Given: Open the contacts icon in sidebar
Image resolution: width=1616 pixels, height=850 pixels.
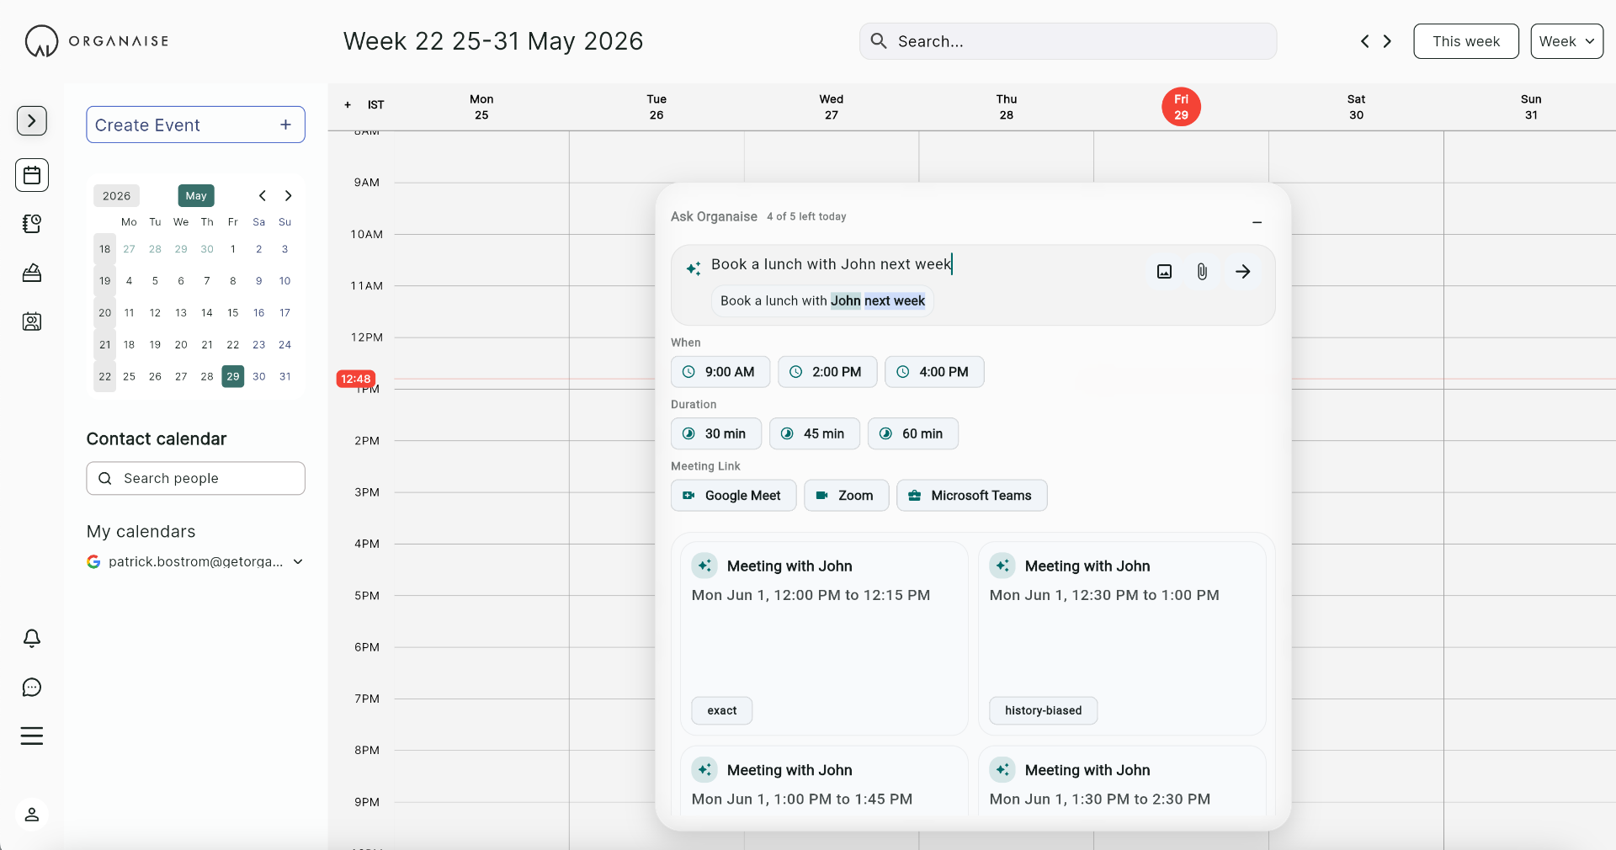Looking at the screenshot, I should [x=32, y=321].
